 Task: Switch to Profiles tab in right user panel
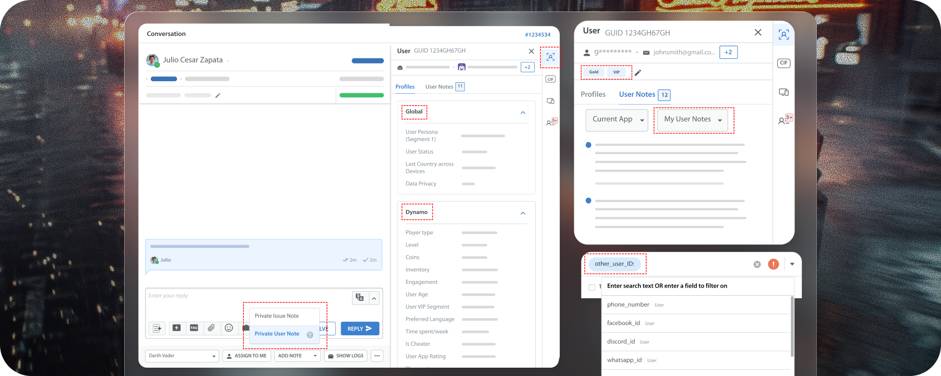click(x=593, y=95)
